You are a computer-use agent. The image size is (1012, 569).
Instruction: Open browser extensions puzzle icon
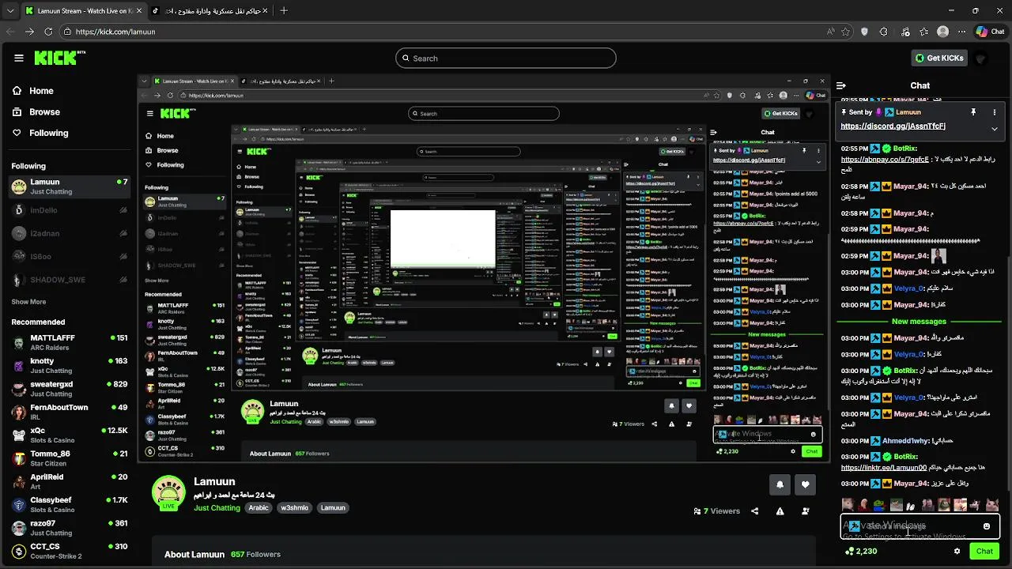click(x=884, y=32)
